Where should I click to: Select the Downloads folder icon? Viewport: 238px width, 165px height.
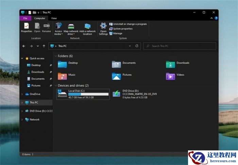170,65
